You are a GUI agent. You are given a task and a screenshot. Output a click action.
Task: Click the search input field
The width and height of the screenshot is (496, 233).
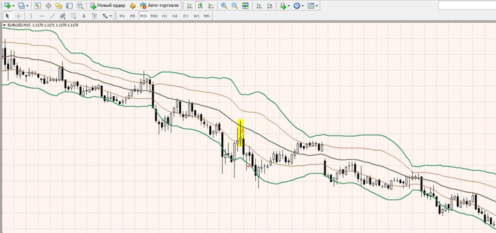click(466, 6)
